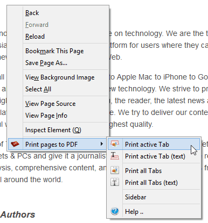
Task: Click the Print all Tabs icon
Action: click(115, 170)
